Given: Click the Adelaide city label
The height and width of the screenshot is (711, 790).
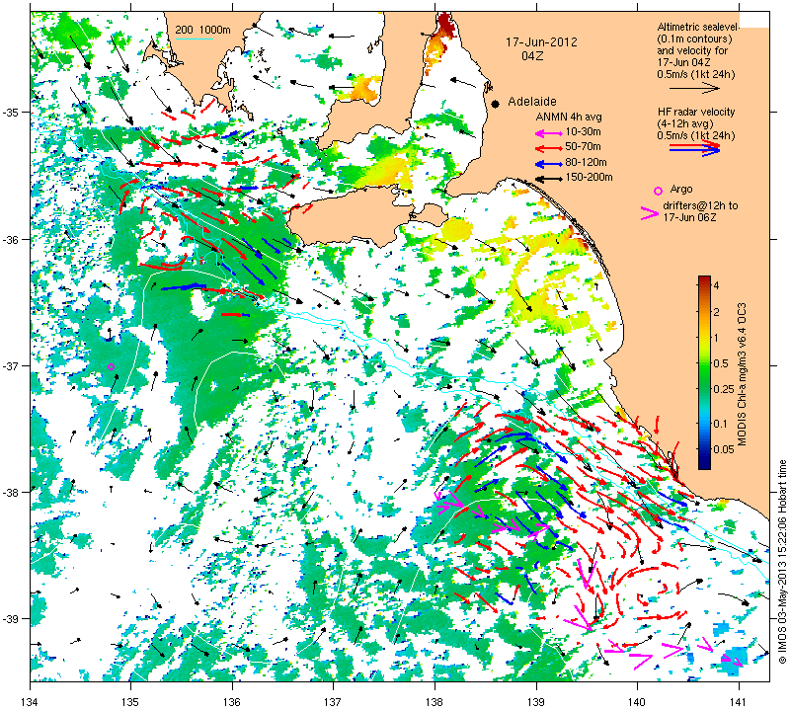Looking at the screenshot, I should (532, 102).
